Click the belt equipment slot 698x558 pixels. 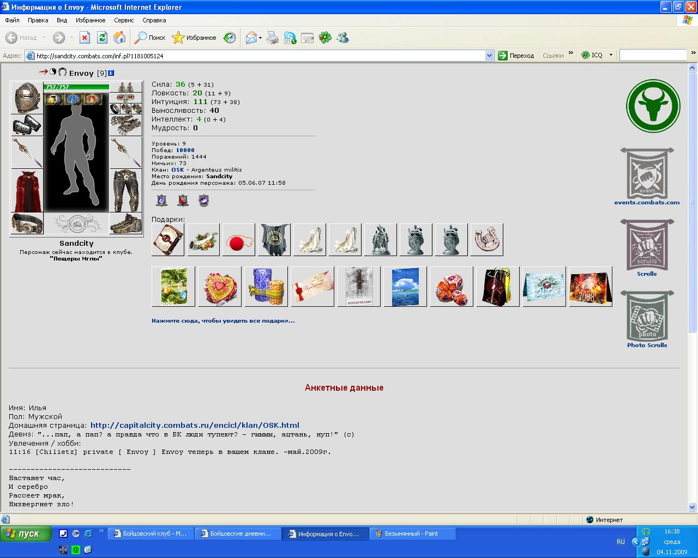(x=27, y=223)
